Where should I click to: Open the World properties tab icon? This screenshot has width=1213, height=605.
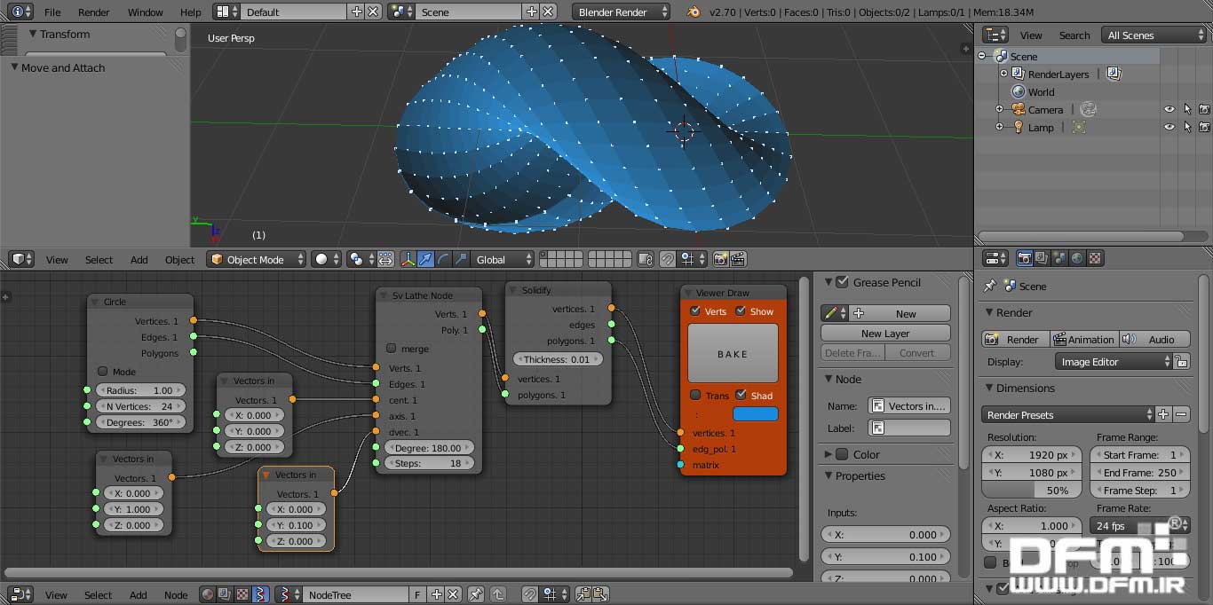point(1077,258)
